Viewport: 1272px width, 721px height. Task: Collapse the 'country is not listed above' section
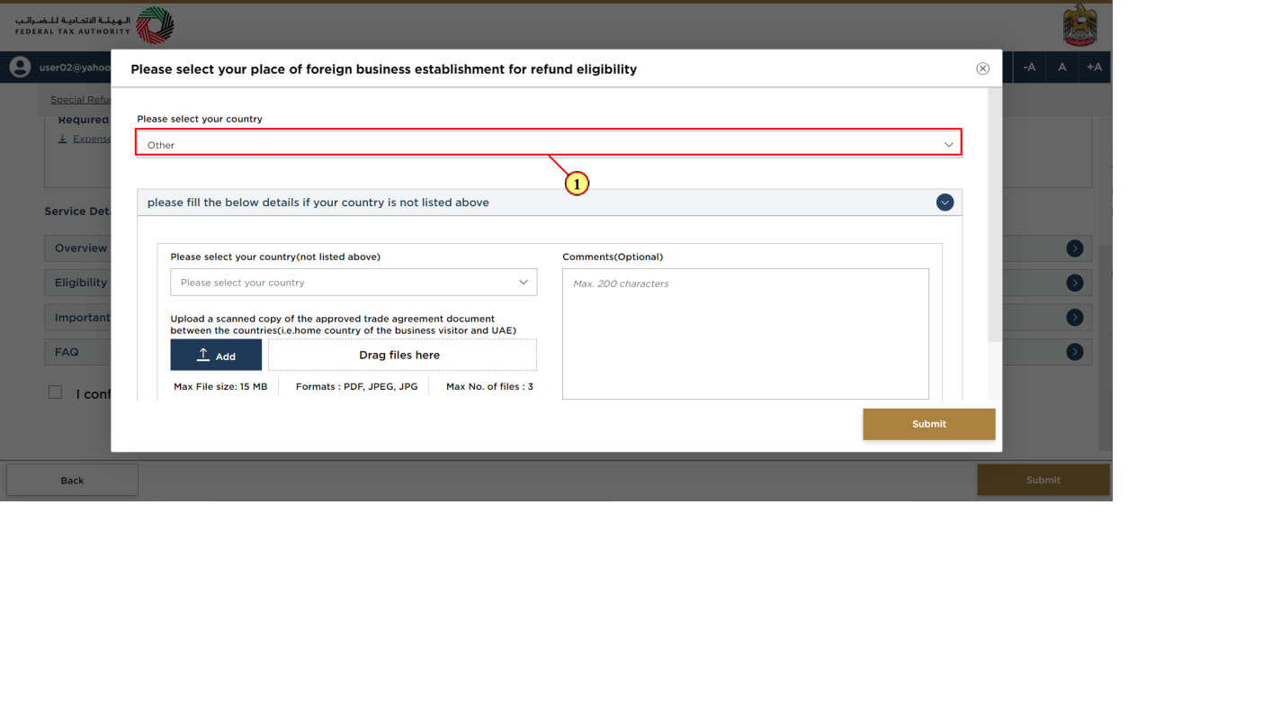pyautogui.click(x=945, y=203)
